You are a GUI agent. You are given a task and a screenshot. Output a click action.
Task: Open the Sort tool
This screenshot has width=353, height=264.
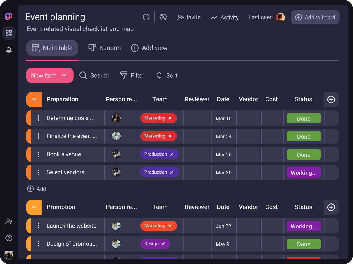click(167, 75)
